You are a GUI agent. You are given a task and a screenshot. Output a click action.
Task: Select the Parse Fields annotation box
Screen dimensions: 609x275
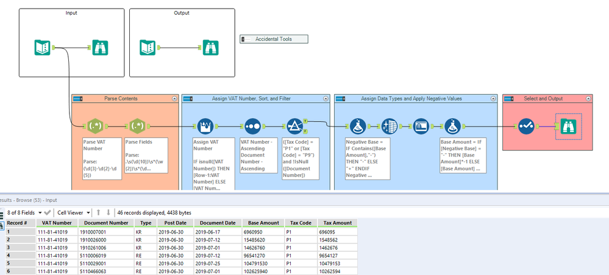click(x=146, y=157)
